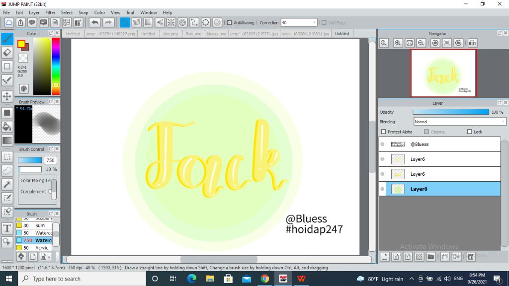Click the layer Opacity slider
This screenshot has height=286, width=509.
point(451,112)
